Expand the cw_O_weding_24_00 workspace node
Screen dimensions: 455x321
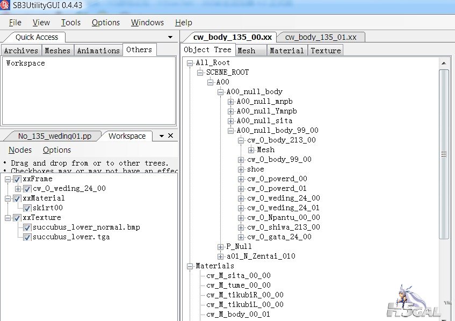pyautogui.click(x=18, y=189)
